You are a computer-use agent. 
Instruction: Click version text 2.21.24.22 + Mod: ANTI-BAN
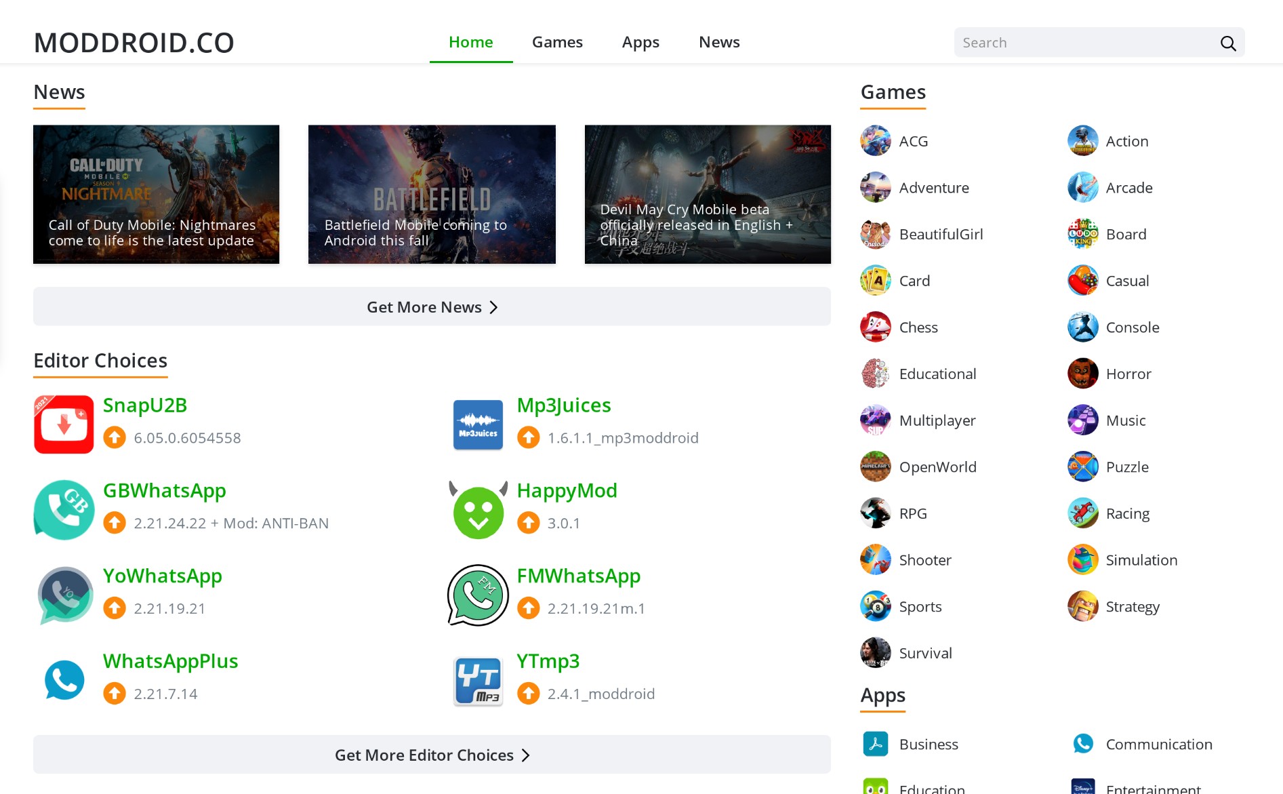(x=231, y=523)
